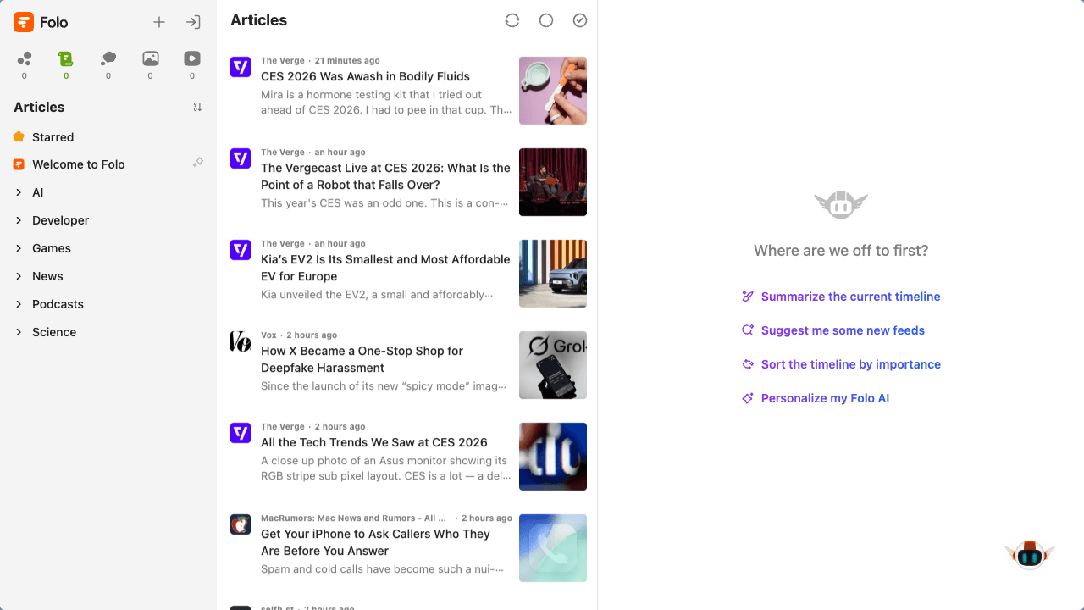Mark all articles as read with the checkmark icon
The image size is (1084, 610).
pos(580,20)
